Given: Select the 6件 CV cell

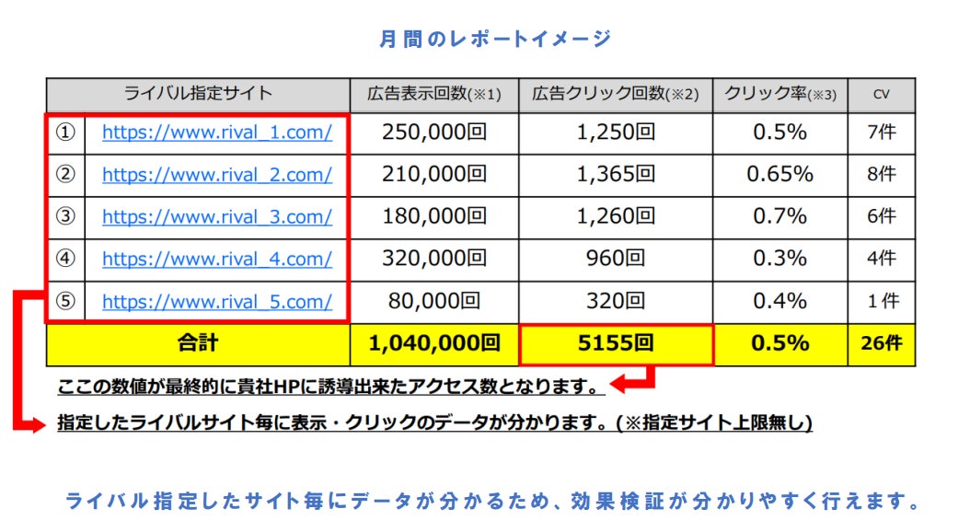Looking at the screenshot, I should tap(882, 218).
